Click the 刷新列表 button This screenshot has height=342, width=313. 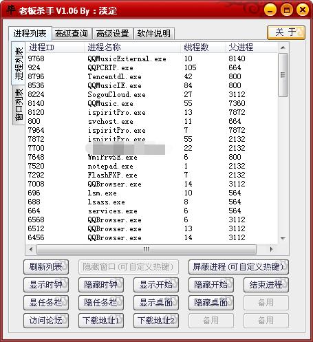46,267
